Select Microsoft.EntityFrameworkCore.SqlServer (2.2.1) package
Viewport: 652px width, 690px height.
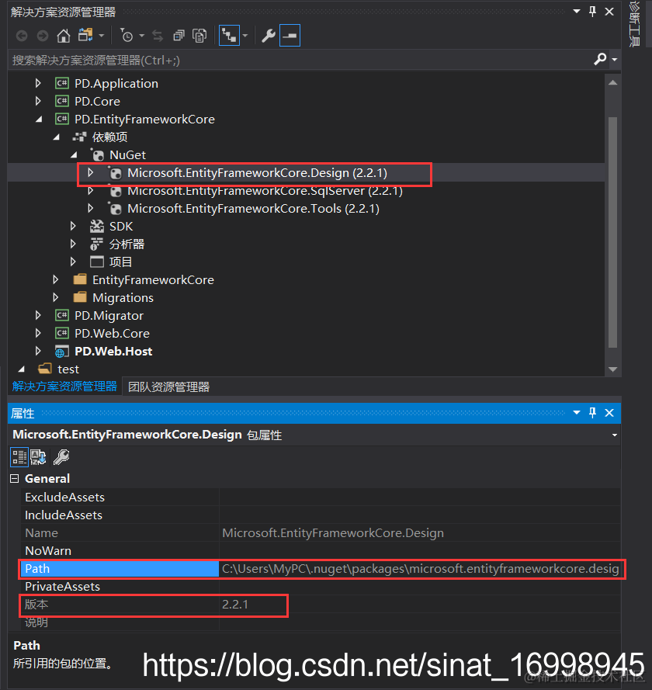point(265,191)
